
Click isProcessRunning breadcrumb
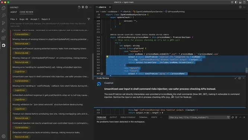click(x=176, y=12)
